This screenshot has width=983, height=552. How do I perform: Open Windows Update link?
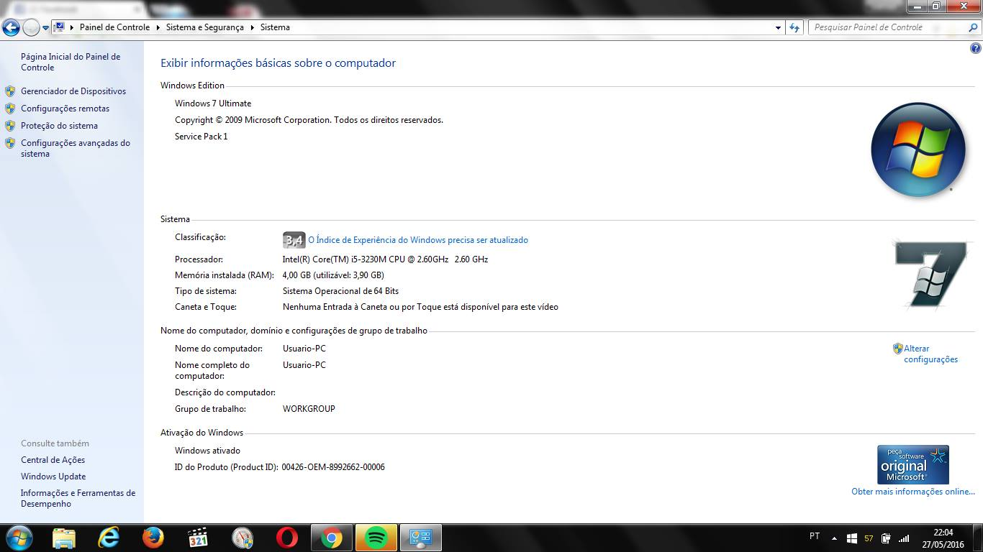[53, 477]
